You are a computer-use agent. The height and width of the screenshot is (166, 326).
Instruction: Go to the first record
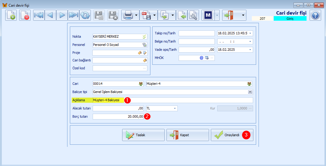tap(39, 15)
